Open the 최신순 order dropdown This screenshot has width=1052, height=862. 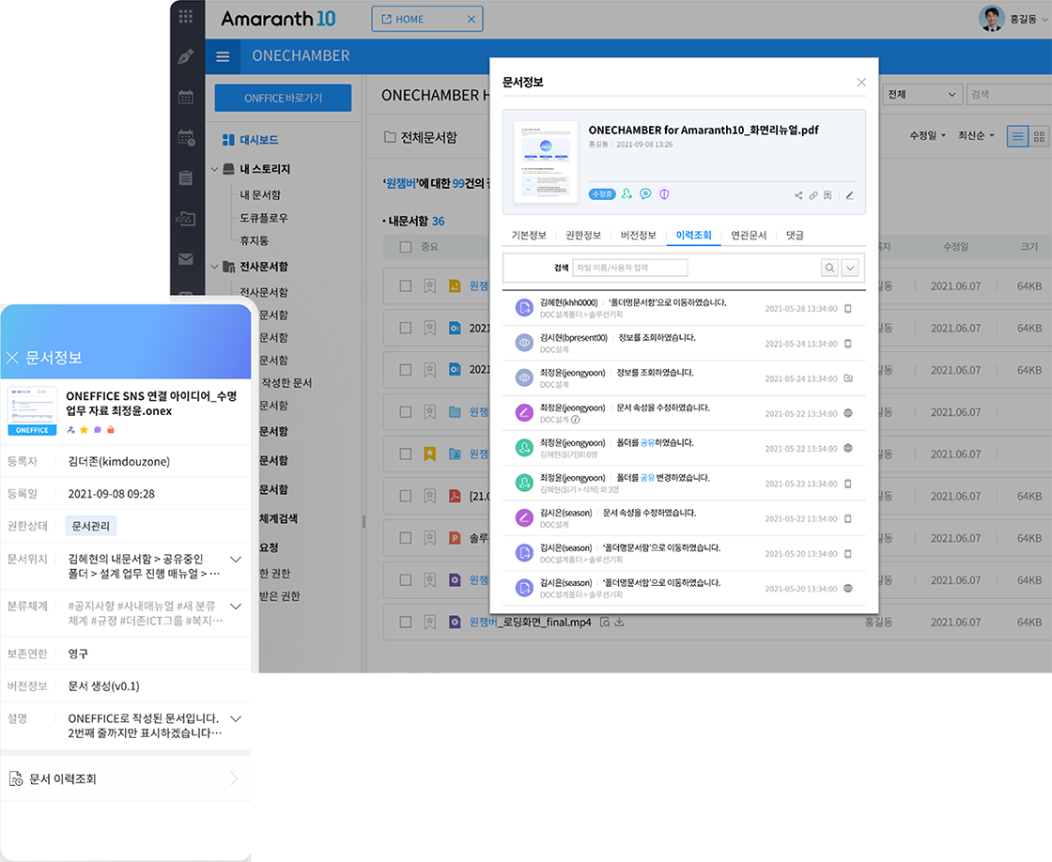click(976, 135)
